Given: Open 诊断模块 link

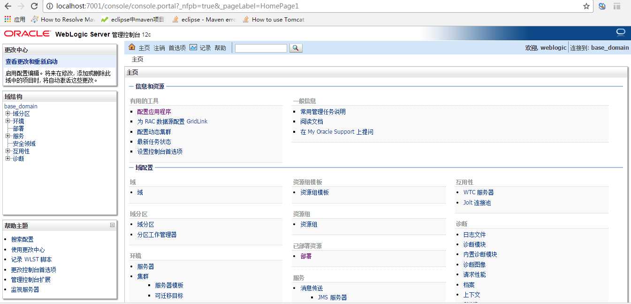Looking at the screenshot, I should point(474,244).
